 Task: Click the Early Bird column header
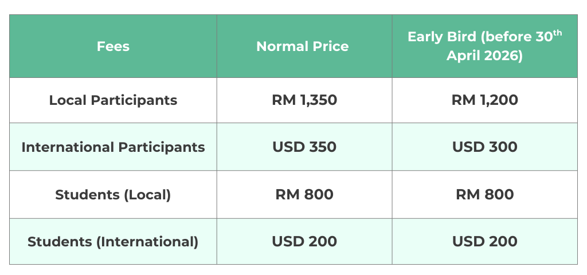coord(484,46)
